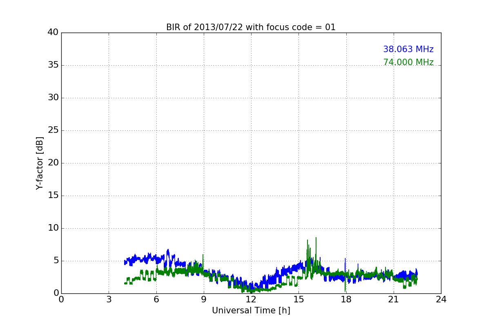Click x-axis tick label 15
Image resolution: width=490 pixels, height=326 pixels.
(298, 300)
